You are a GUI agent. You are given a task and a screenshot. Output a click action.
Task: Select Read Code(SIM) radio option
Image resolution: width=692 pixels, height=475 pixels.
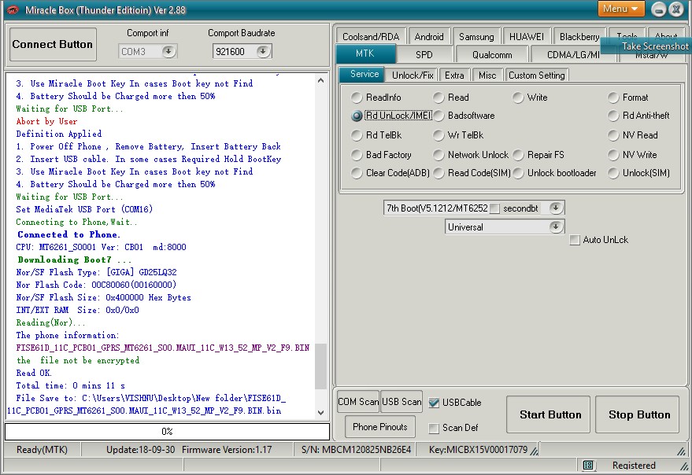coord(439,173)
